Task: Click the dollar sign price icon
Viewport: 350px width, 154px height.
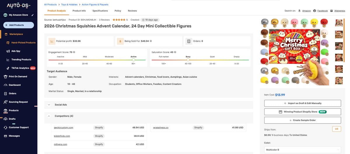Action: (x=120, y=41)
